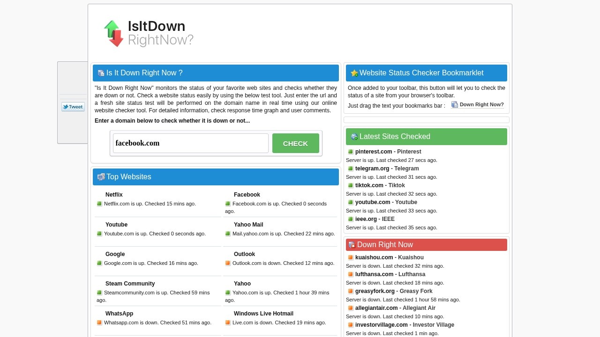Open the Netflix link in Top Websites
The width and height of the screenshot is (600, 337).
114,195
